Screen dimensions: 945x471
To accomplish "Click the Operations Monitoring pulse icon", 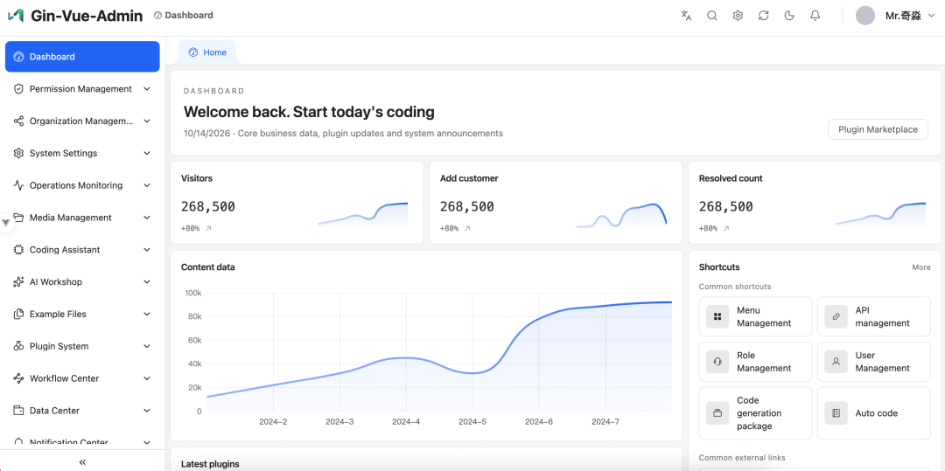I will coord(18,185).
